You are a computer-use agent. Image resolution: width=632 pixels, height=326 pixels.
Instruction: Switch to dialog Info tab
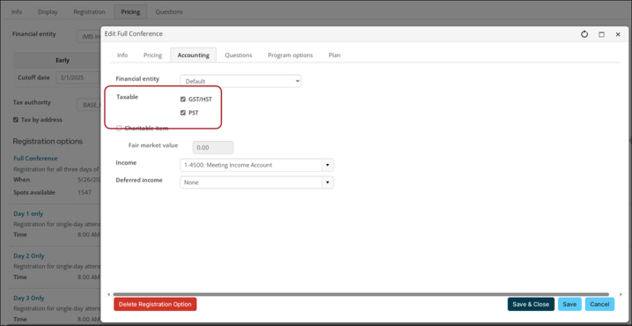122,56
